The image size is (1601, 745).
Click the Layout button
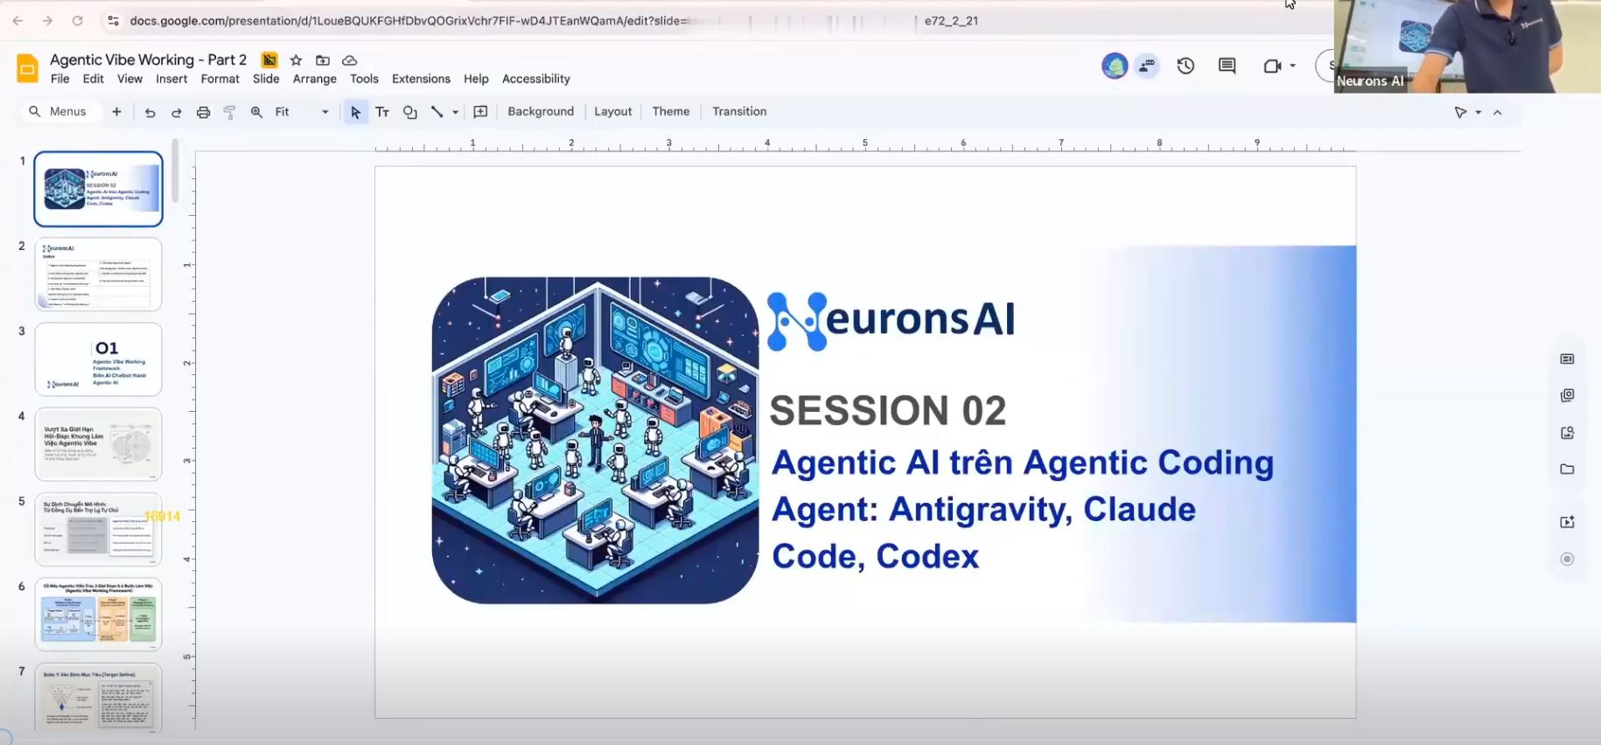pyautogui.click(x=612, y=112)
